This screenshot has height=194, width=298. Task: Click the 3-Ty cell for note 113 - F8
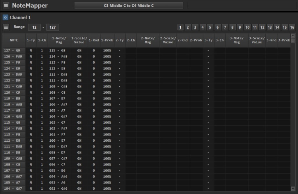pos(208,134)
